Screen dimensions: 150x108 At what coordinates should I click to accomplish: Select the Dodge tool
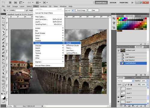tap(3, 63)
